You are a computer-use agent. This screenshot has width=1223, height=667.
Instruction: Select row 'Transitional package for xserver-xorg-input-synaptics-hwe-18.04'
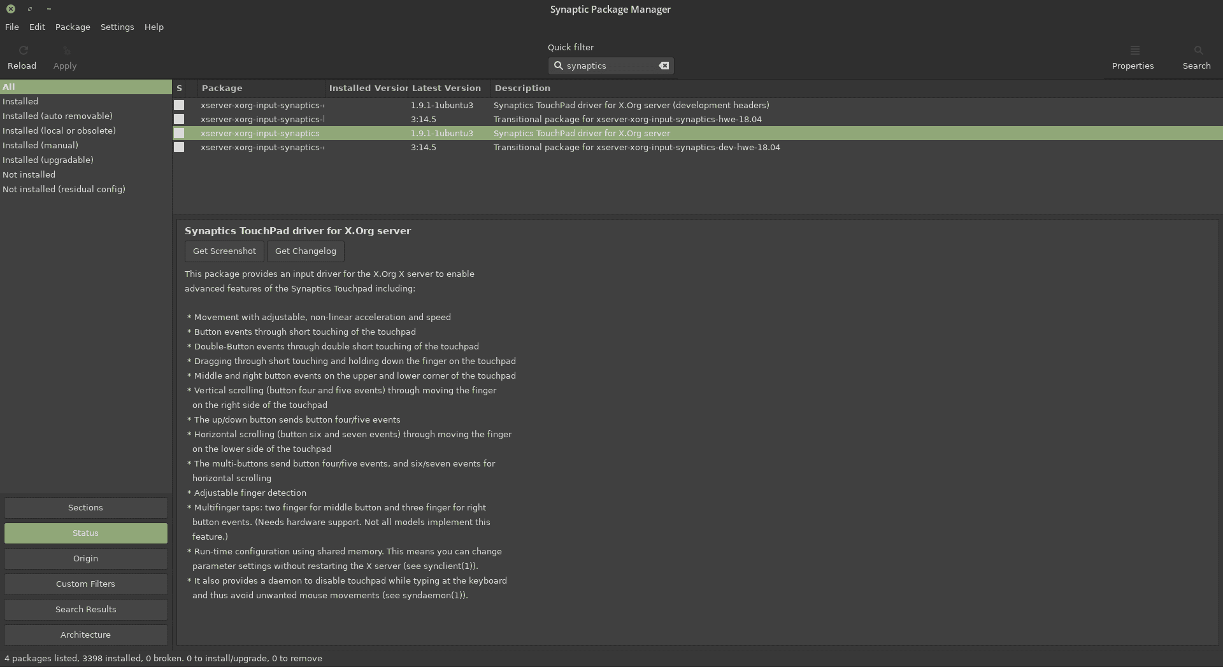tap(697, 119)
